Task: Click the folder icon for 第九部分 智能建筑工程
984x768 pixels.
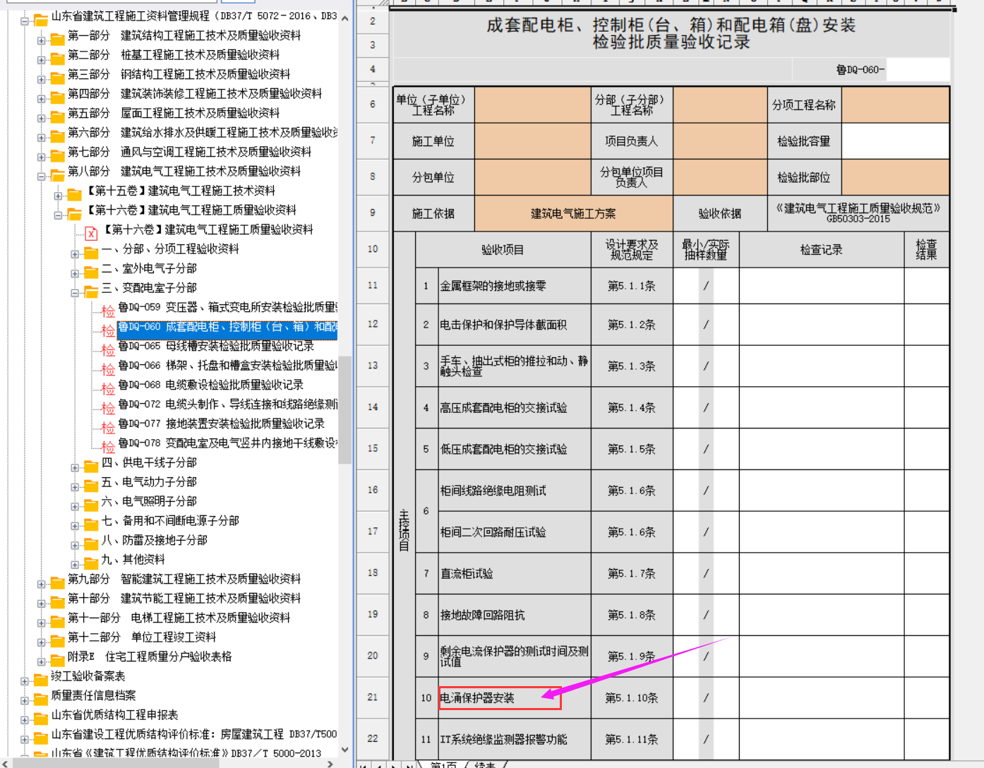Action: click(57, 582)
